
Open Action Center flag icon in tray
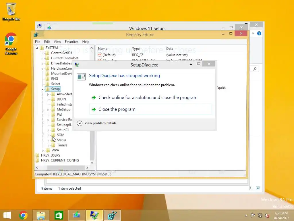[253, 215]
